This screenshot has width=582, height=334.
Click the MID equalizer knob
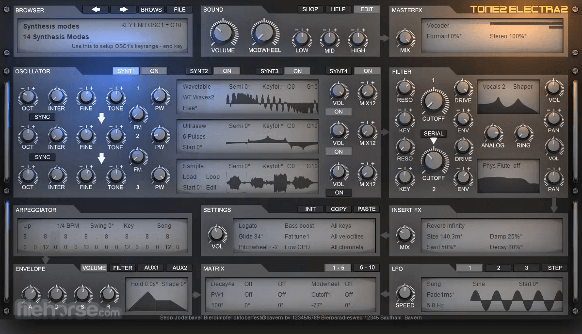(x=329, y=38)
